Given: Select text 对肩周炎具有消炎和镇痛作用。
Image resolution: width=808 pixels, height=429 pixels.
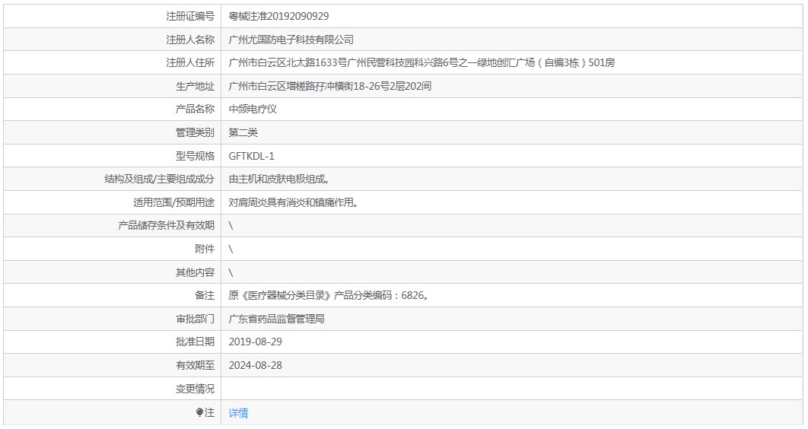Looking at the screenshot, I should coord(293,202).
